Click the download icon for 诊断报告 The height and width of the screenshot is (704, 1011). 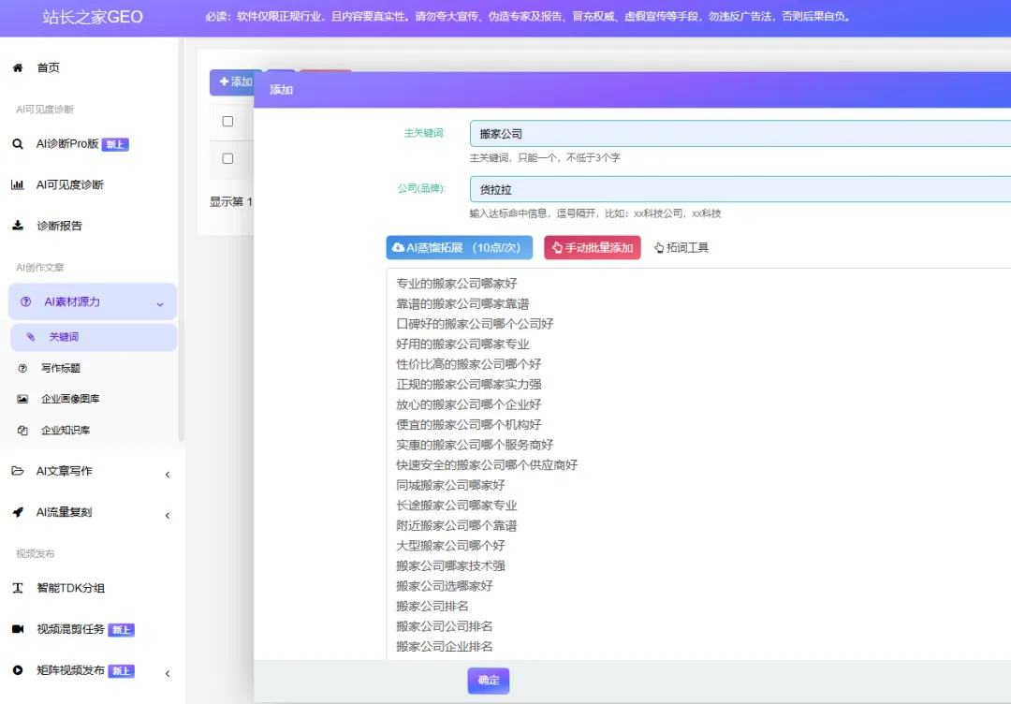[18, 226]
